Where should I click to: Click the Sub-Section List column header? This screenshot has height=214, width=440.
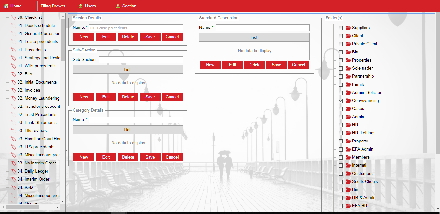click(x=128, y=70)
